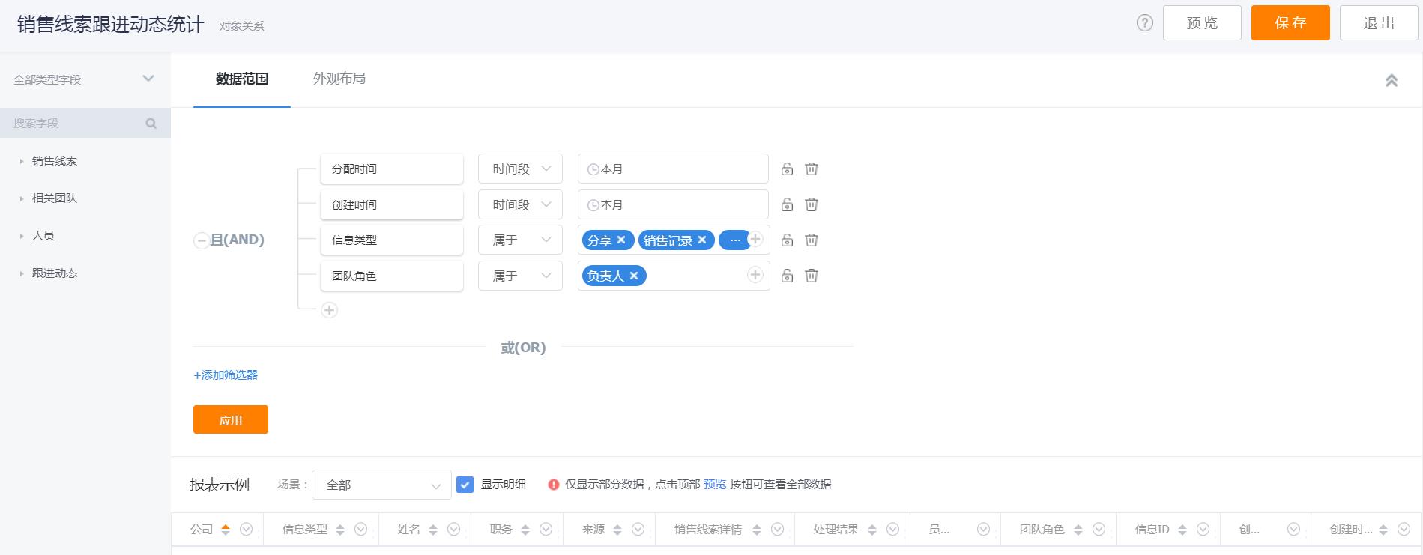1423x555 pixels.
Task: Open the 时间段 operator dropdown for 创建时间
Action: pos(520,204)
